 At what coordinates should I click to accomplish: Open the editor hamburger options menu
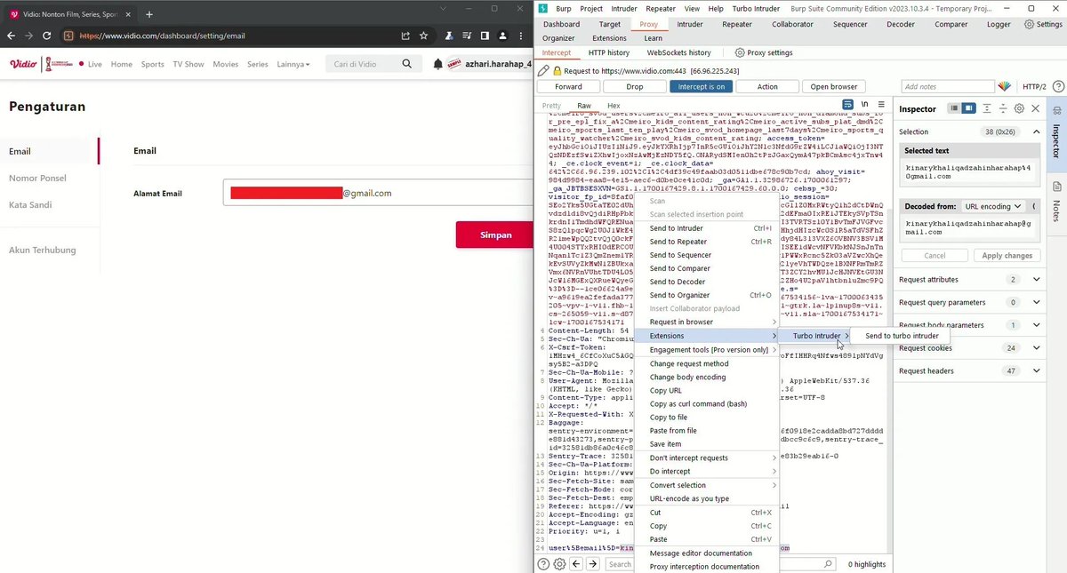tap(881, 105)
